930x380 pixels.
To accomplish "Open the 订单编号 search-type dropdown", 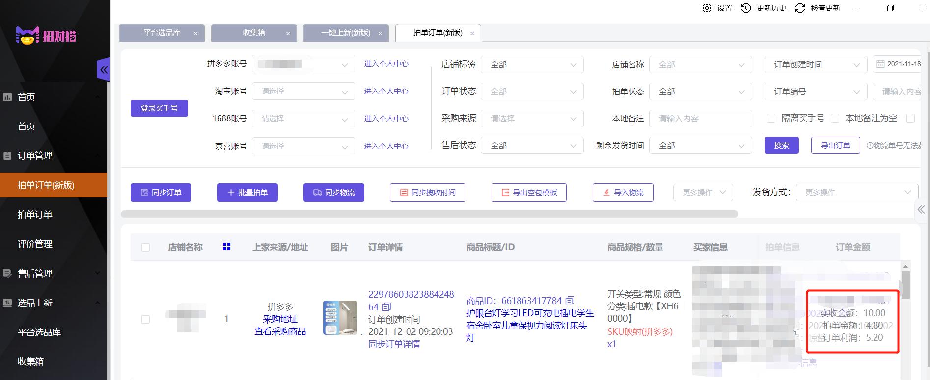I will tap(816, 91).
